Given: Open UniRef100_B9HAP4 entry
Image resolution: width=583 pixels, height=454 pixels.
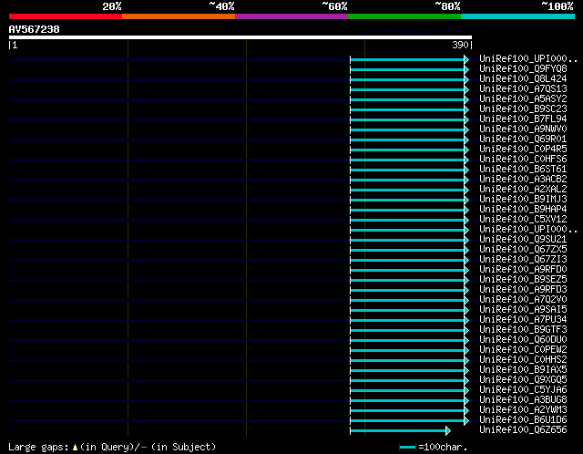Looking at the screenshot, I should pyautogui.click(x=523, y=210).
